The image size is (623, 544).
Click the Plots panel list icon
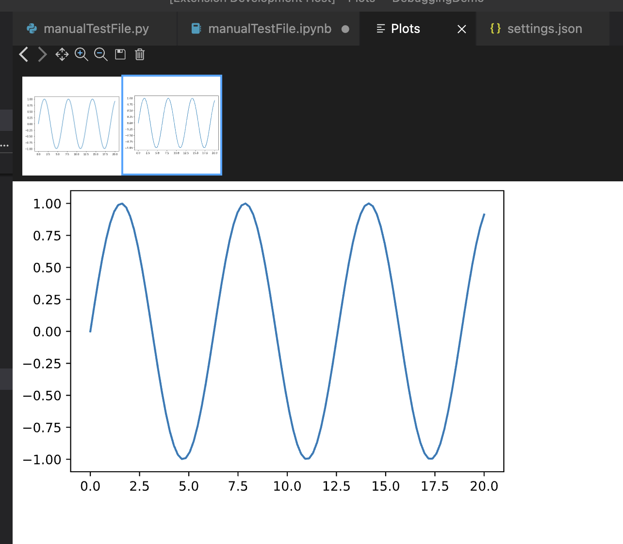[x=380, y=29]
